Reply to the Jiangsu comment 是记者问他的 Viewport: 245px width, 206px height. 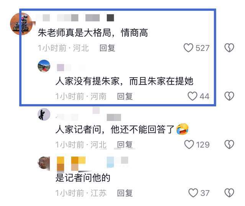coord(125,193)
